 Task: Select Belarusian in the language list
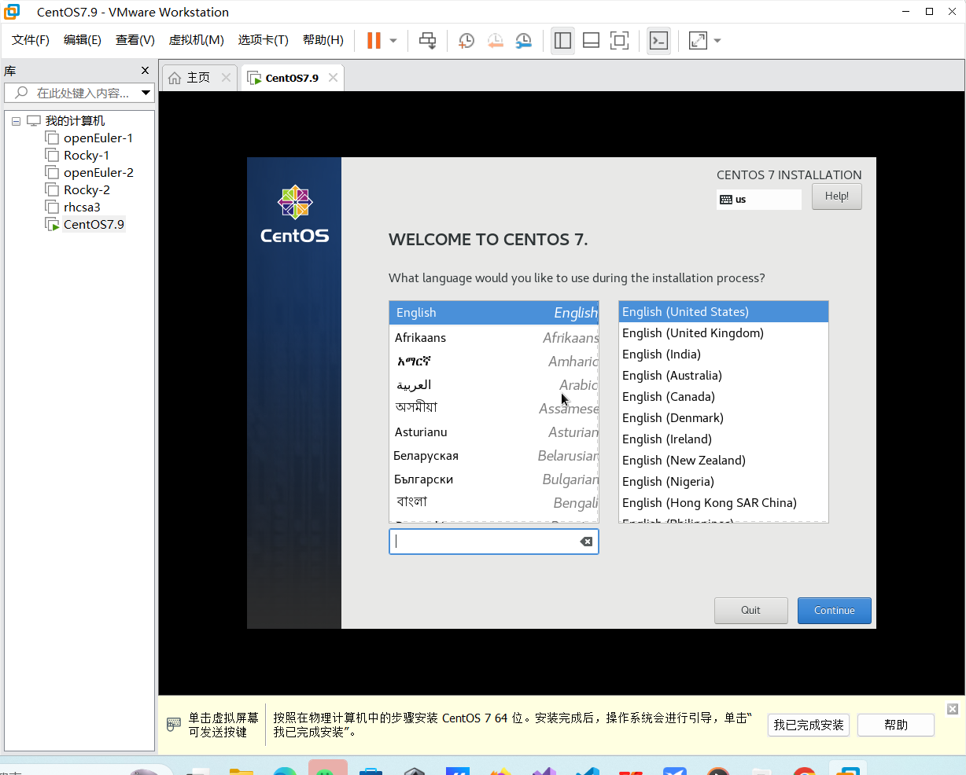494,456
